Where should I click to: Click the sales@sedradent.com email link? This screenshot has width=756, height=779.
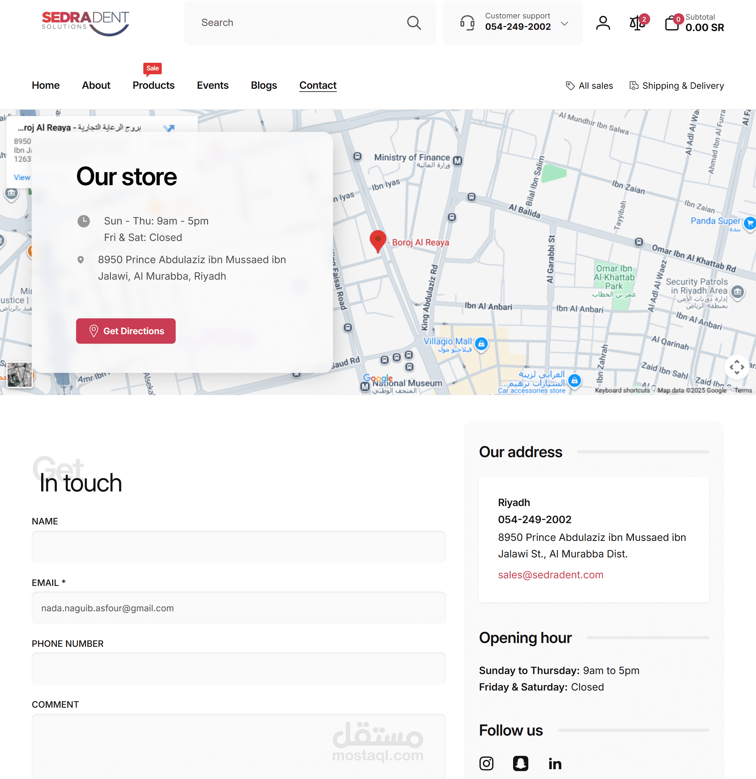point(551,575)
